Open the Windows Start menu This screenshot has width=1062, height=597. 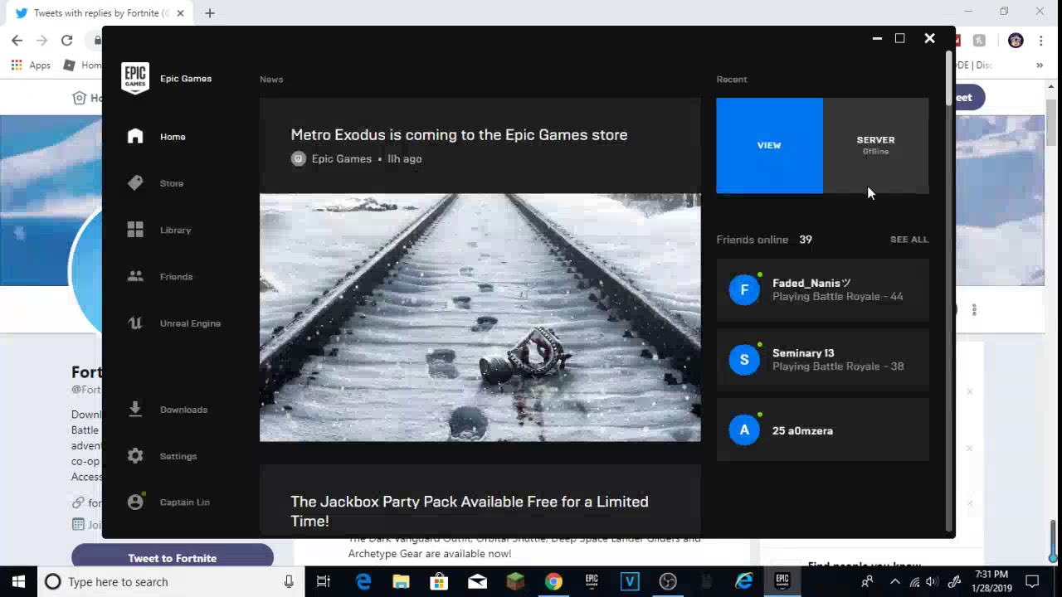tap(18, 582)
